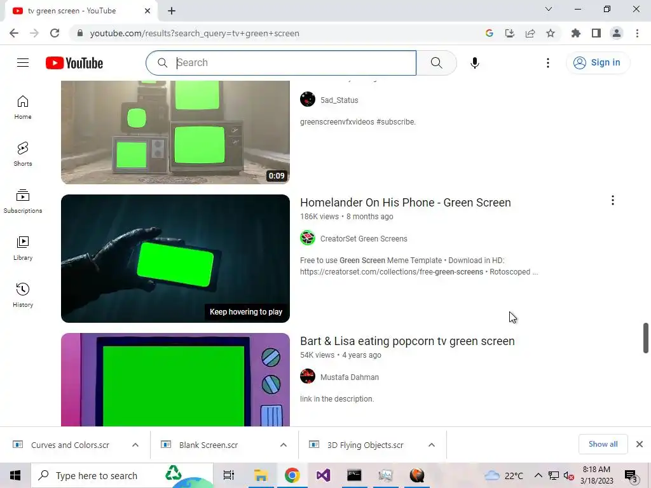Screen dimensions: 651x488
Task: Select the tv green screen YouTube tab
Action: [81, 11]
